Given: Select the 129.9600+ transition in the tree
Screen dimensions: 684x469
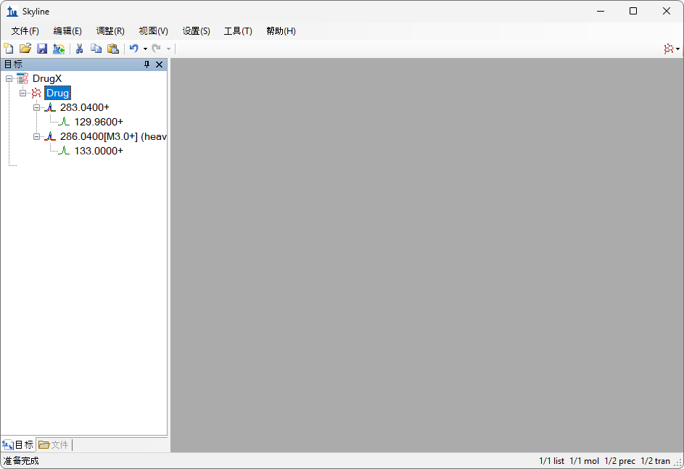Looking at the screenshot, I should click(x=99, y=122).
